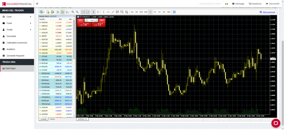Set timeframe to M15
This screenshot has height=130, width=284.
[x=141, y=12]
